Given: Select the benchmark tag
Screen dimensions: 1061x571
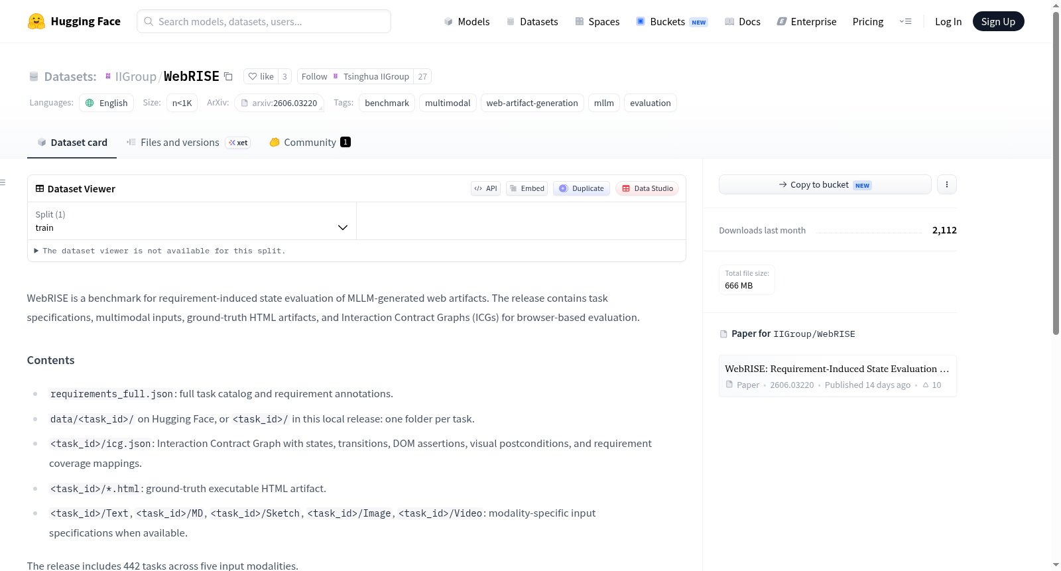Looking at the screenshot, I should 387,103.
